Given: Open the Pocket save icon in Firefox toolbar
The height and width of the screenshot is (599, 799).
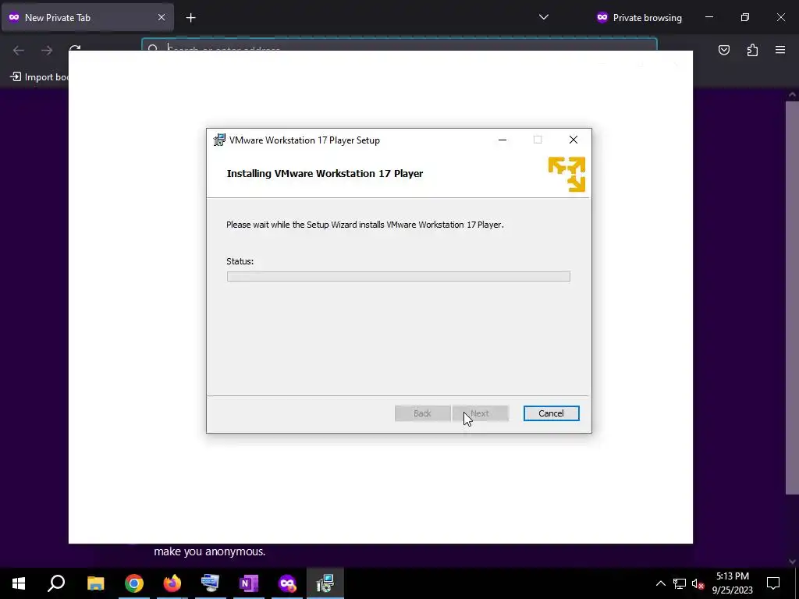Looking at the screenshot, I should (723, 50).
